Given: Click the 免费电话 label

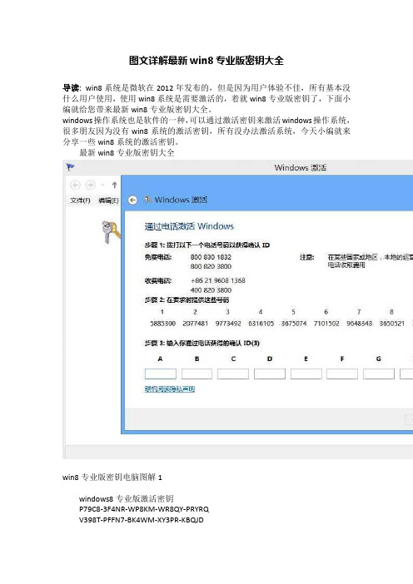Looking at the screenshot, I should 158,257.
